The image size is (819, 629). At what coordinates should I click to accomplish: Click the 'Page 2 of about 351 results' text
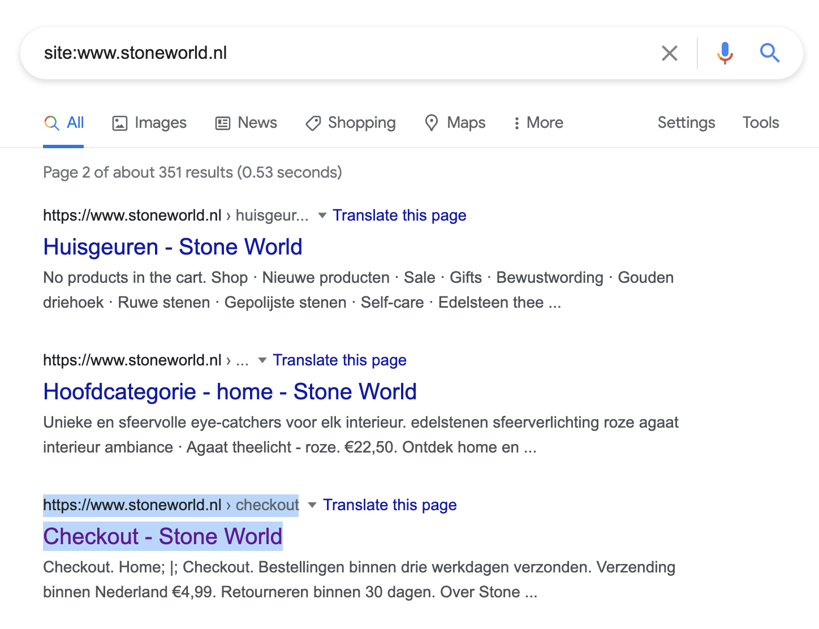pyautogui.click(x=192, y=173)
